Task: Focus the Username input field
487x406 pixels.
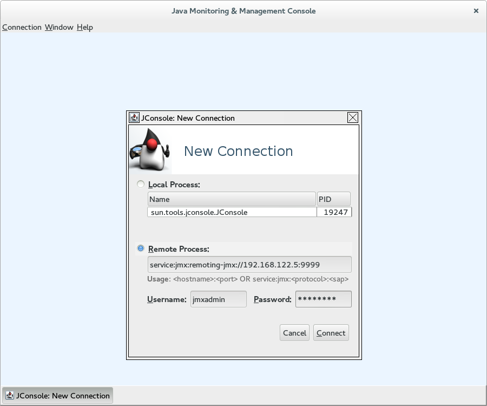Action: click(218, 299)
